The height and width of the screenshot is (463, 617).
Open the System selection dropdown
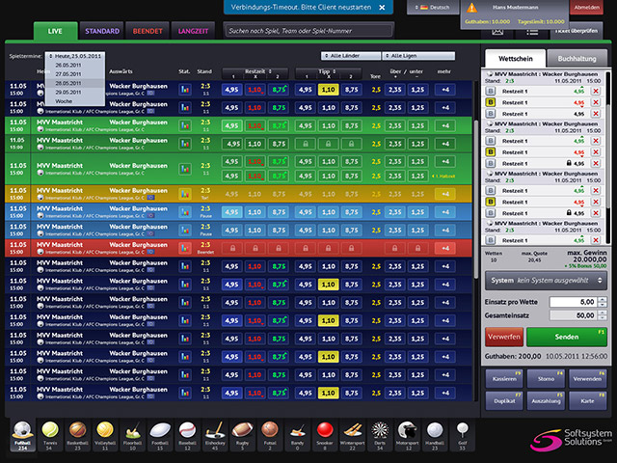pyautogui.click(x=546, y=281)
